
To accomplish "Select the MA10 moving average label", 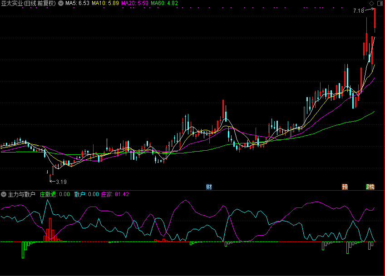I will coord(105,3).
